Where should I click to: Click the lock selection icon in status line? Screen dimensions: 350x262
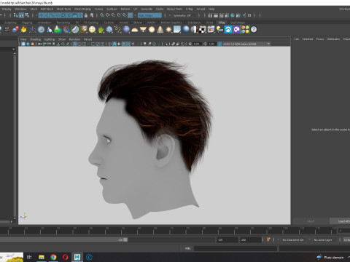[86, 15]
